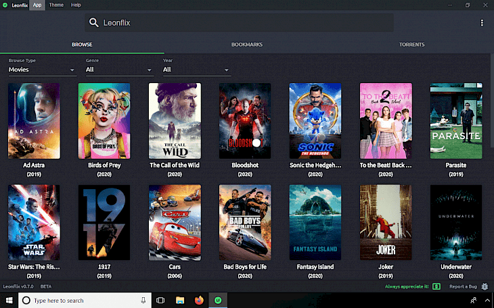
Task: Show hidden system tray icons
Action: (487, 301)
